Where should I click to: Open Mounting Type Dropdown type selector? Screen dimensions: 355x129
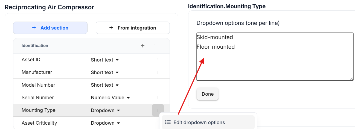pos(105,110)
